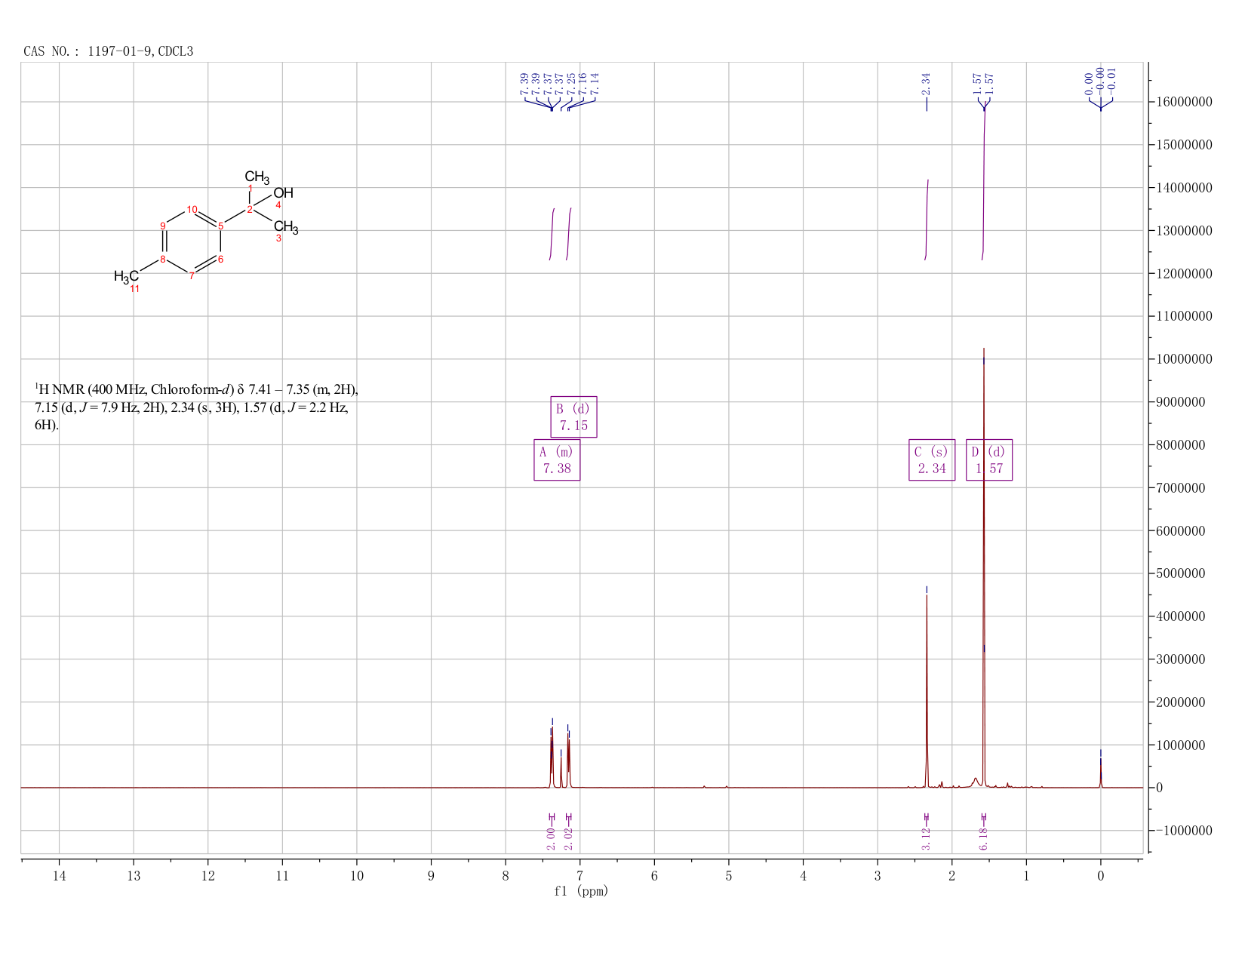Click the x-axis tick label '8' on the ppm axis
This screenshot has height=962, width=1245.
[506, 876]
